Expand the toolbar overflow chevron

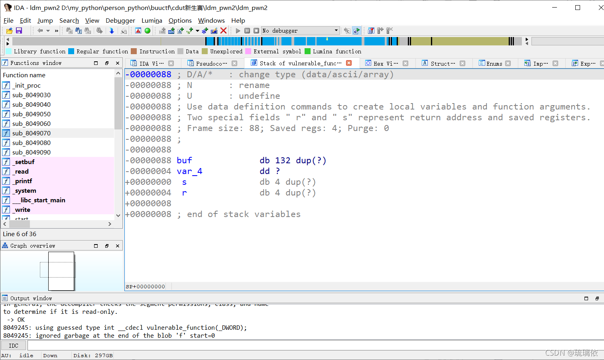[57, 31]
